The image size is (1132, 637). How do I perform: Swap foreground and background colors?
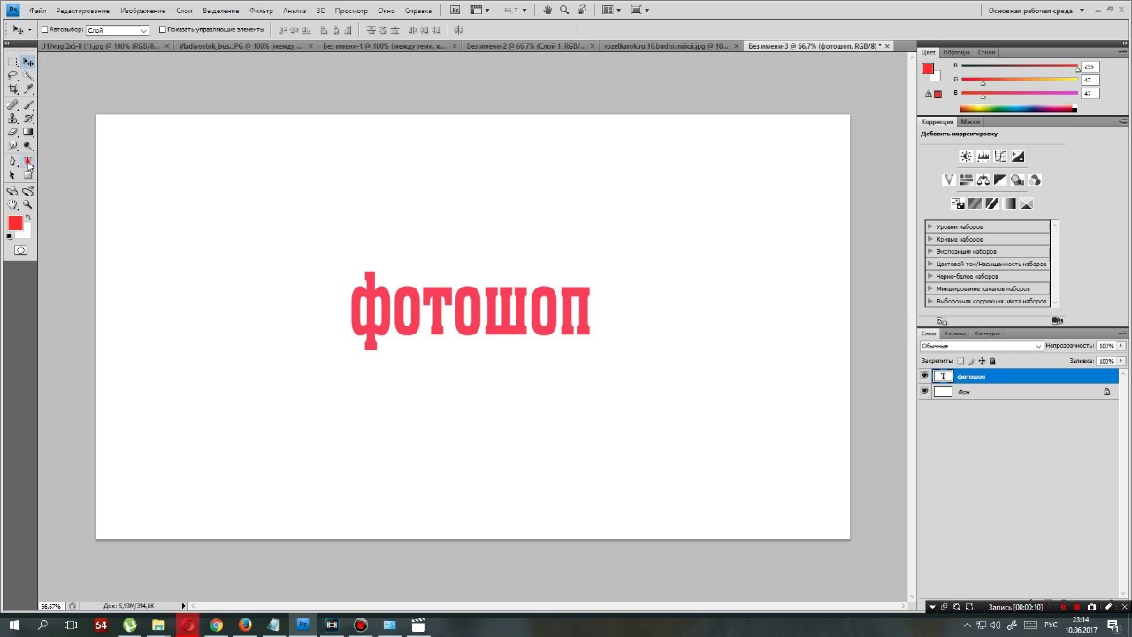pos(28,217)
